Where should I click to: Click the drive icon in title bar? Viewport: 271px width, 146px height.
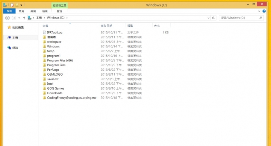click(x=5, y=5)
